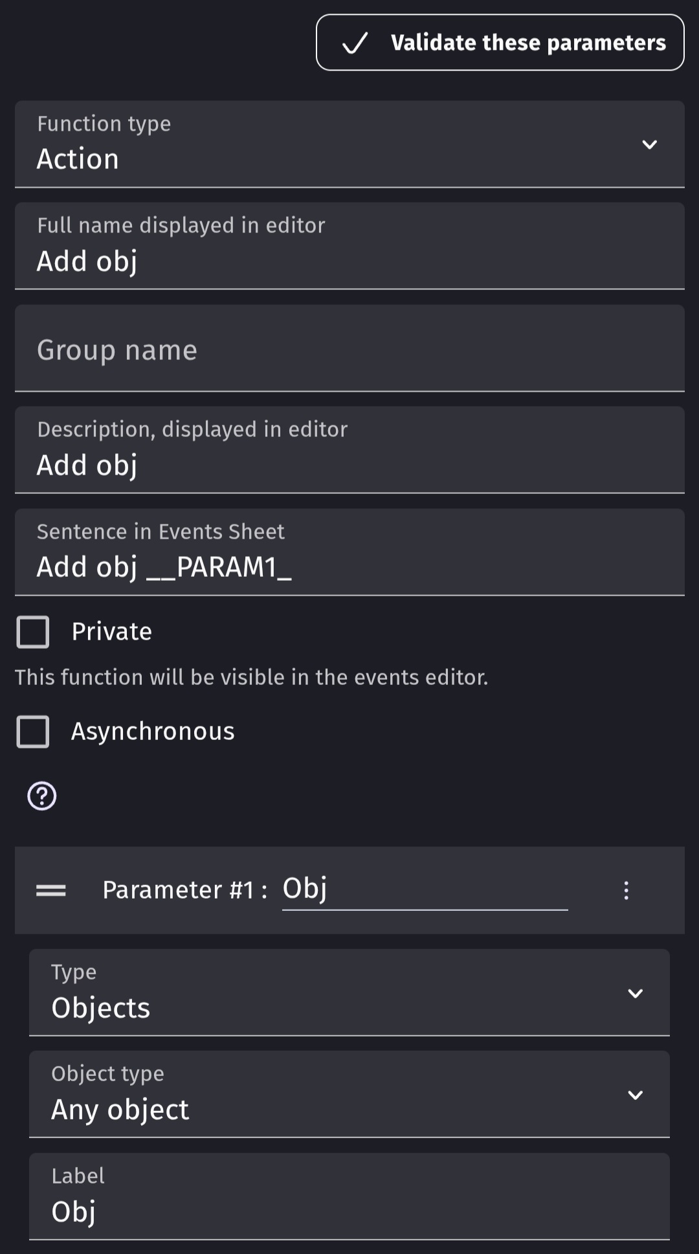
Task: Edit the Parameter #1 name field
Action: point(425,889)
